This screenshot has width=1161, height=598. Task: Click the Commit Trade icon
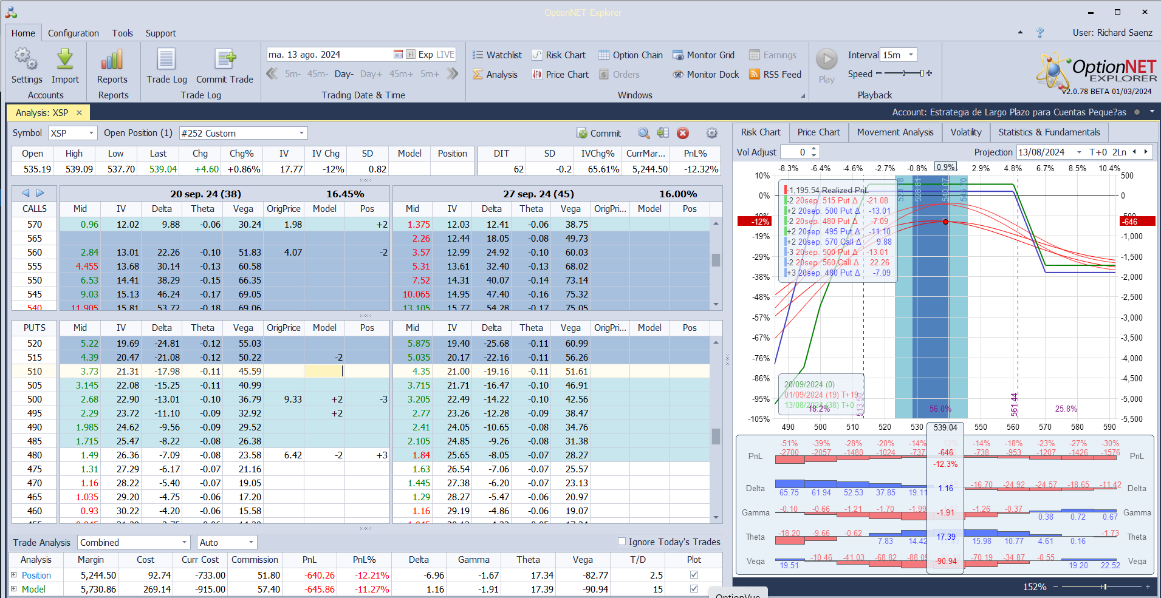tap(224, 59)
